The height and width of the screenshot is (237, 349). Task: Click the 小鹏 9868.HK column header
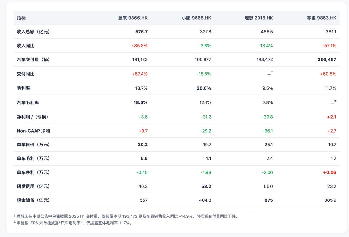[x=196, y=18]
